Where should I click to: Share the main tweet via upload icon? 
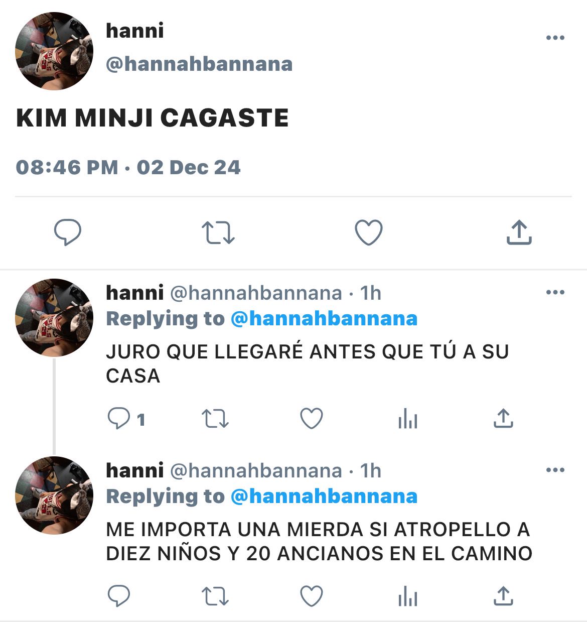519,232
